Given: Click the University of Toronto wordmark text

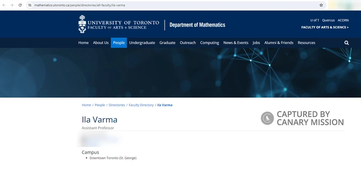Looking at the screenshot, I should (123, 25).
